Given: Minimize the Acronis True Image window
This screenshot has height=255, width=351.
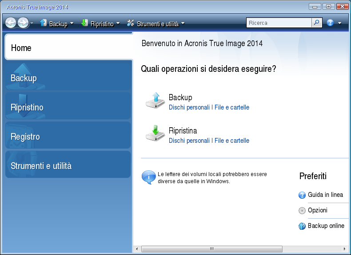Looking at the screenshot, I should click(315, 7).
